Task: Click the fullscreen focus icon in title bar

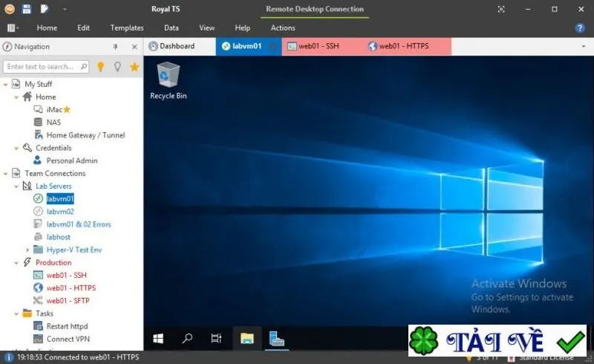Action: pos(500,9)
